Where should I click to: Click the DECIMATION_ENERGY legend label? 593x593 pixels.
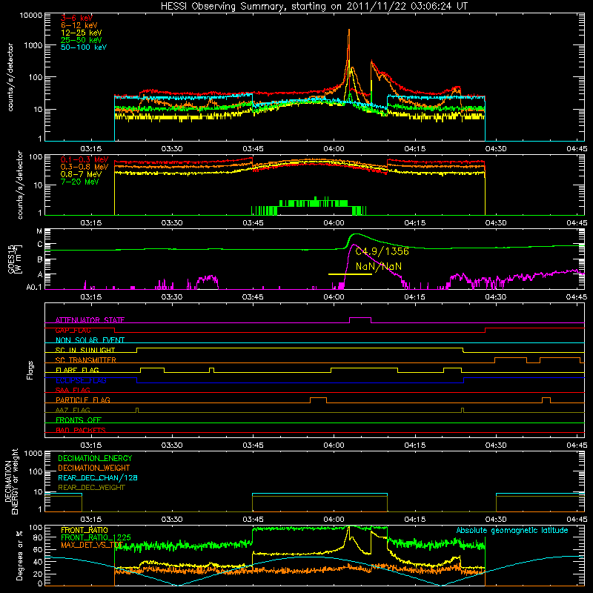point(95,458)
